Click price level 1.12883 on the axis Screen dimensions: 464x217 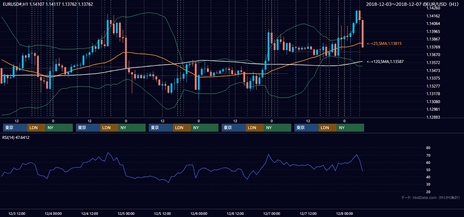pyautogui.click(x=433, y=117)
